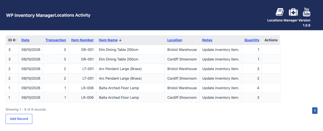Sort table by Notes column
This screenshot has width=323, height=131.
pos(207,40)
